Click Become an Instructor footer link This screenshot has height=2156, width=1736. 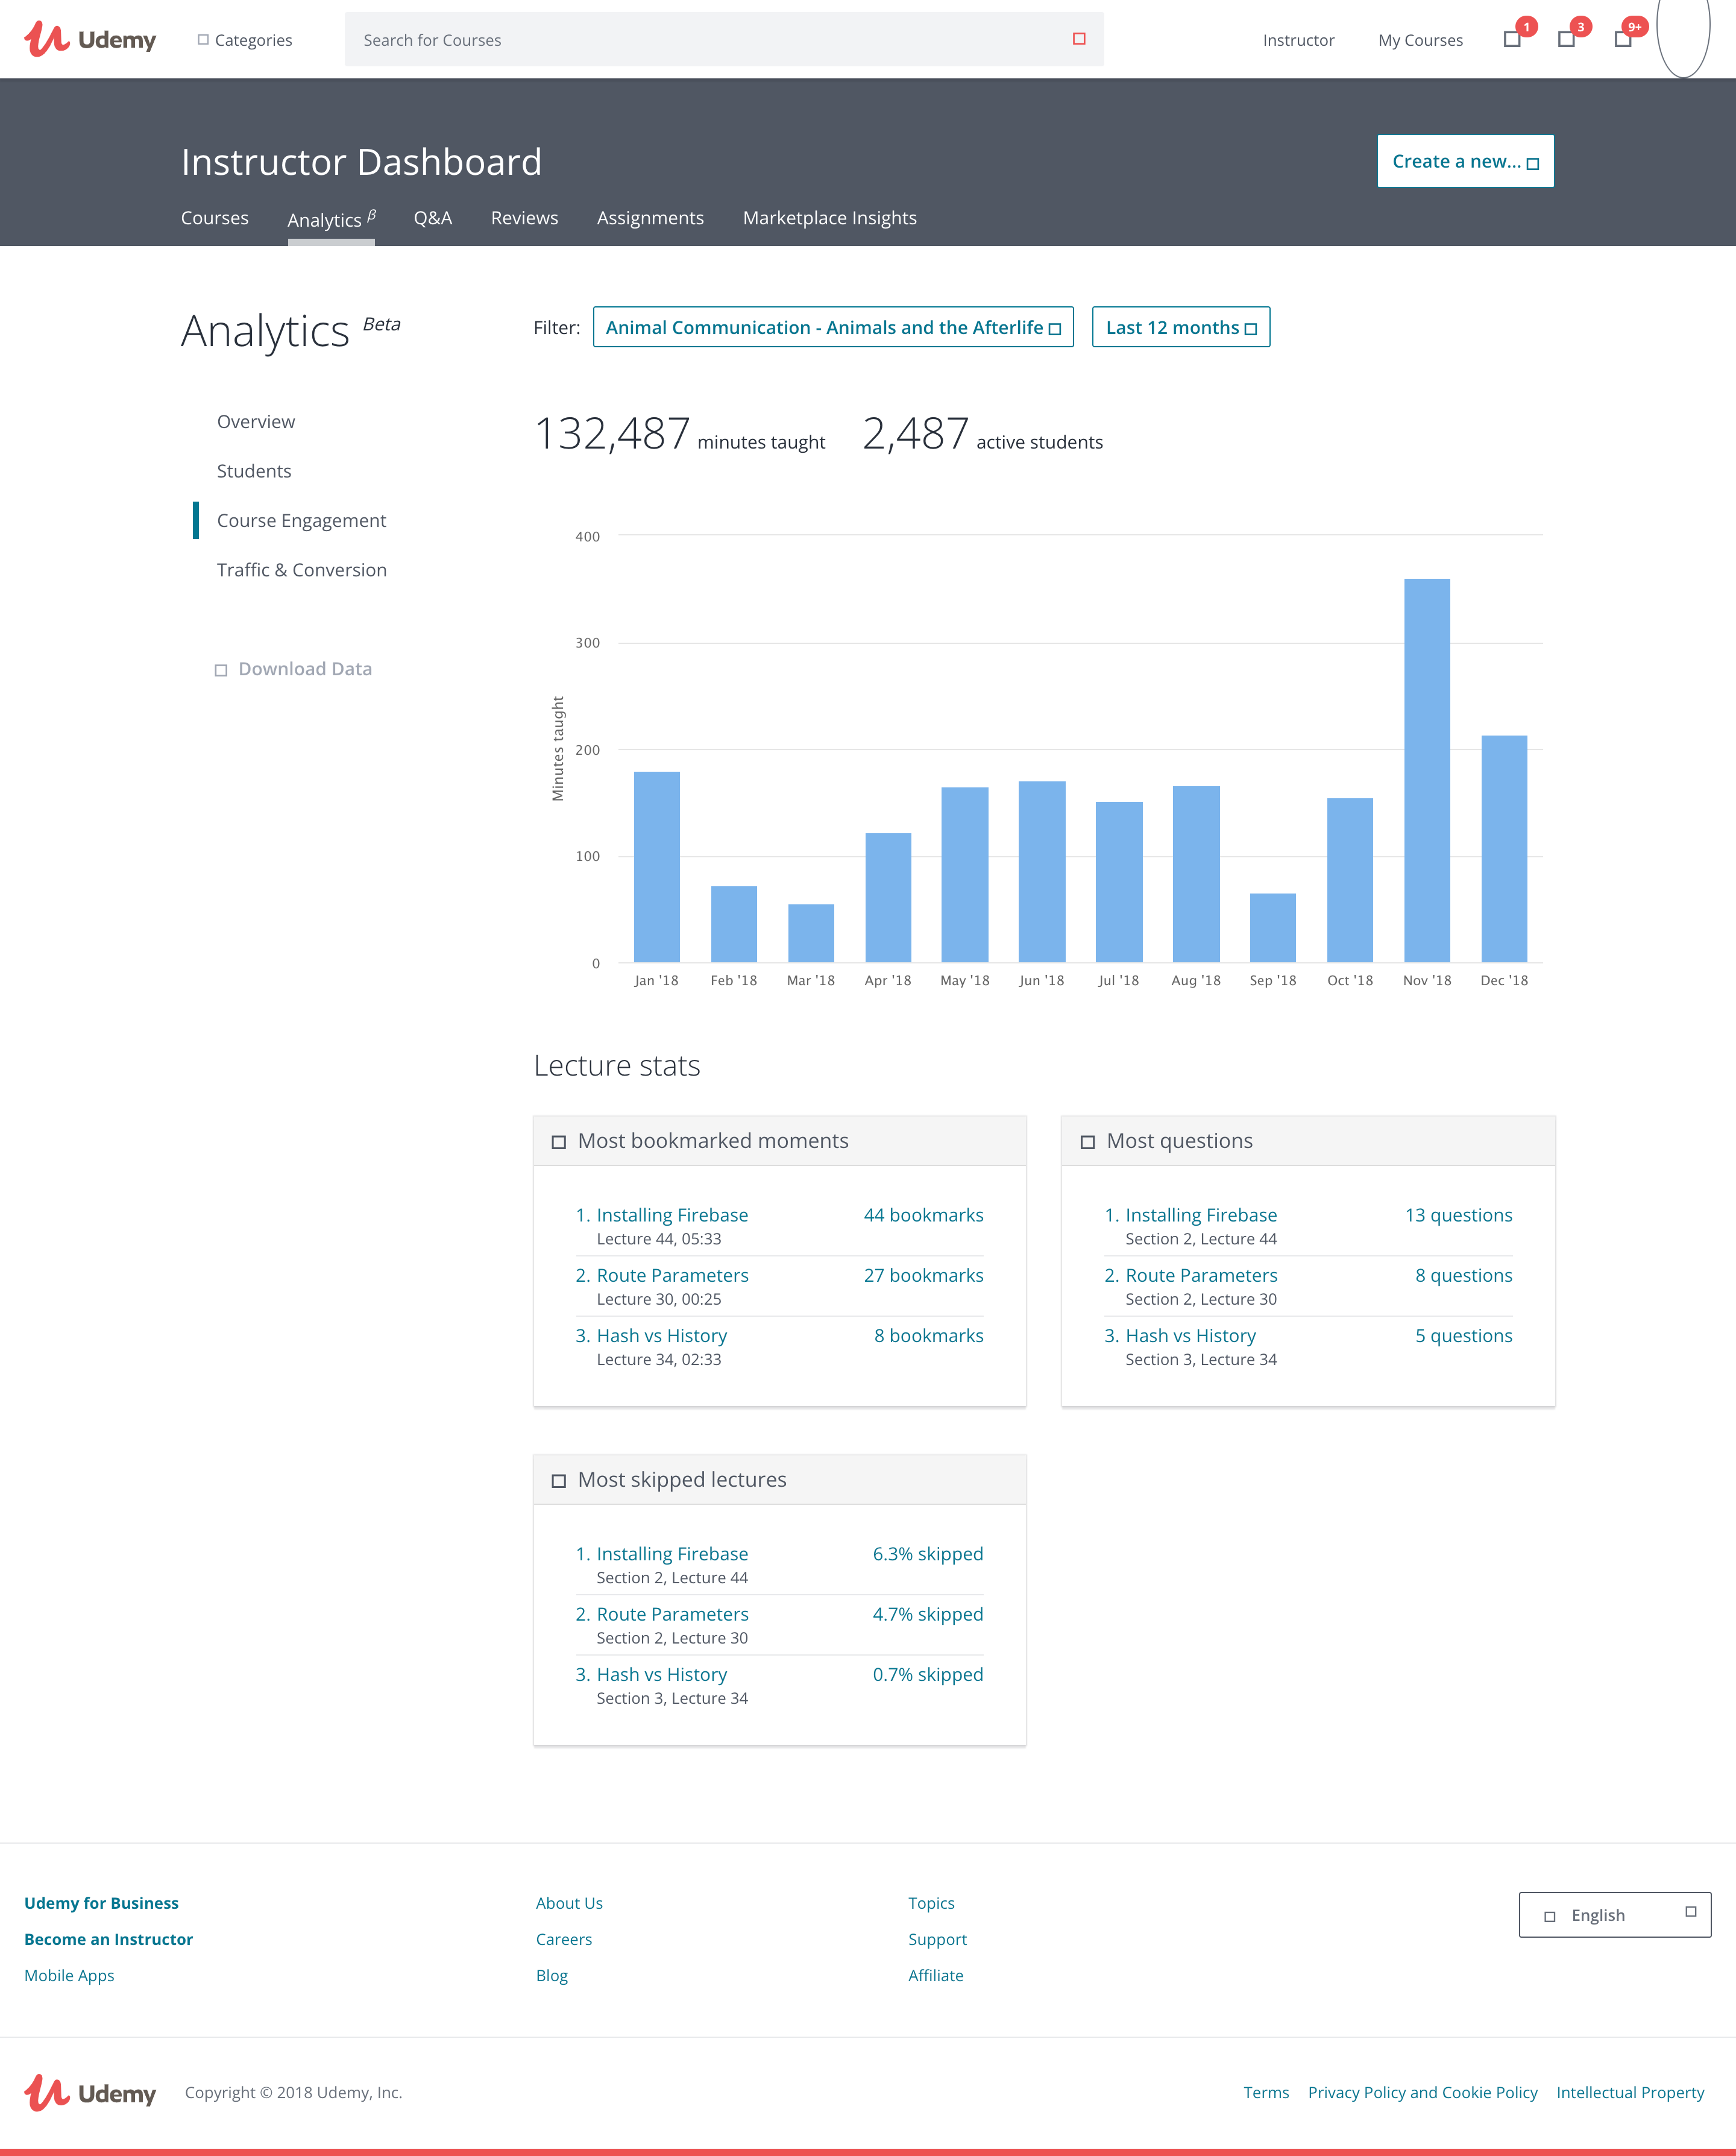point(108,1939)
